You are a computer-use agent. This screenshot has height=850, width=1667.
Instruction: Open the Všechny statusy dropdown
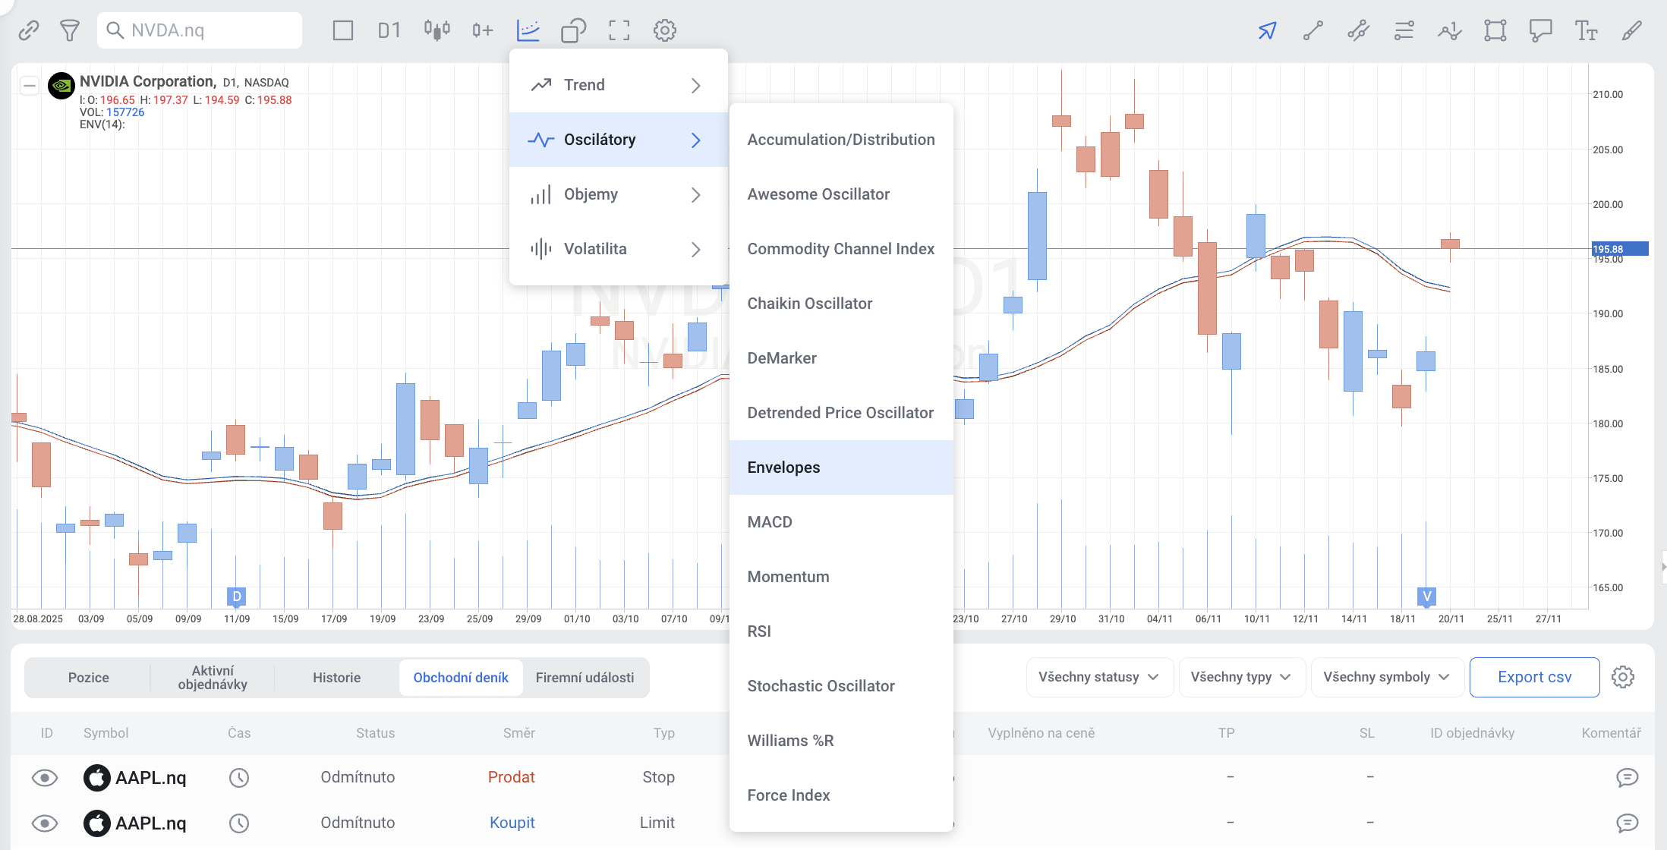coord(1098,677)
